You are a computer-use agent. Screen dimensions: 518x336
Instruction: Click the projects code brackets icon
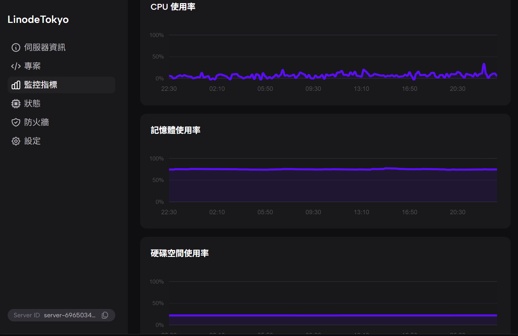[x=16, y=66]
